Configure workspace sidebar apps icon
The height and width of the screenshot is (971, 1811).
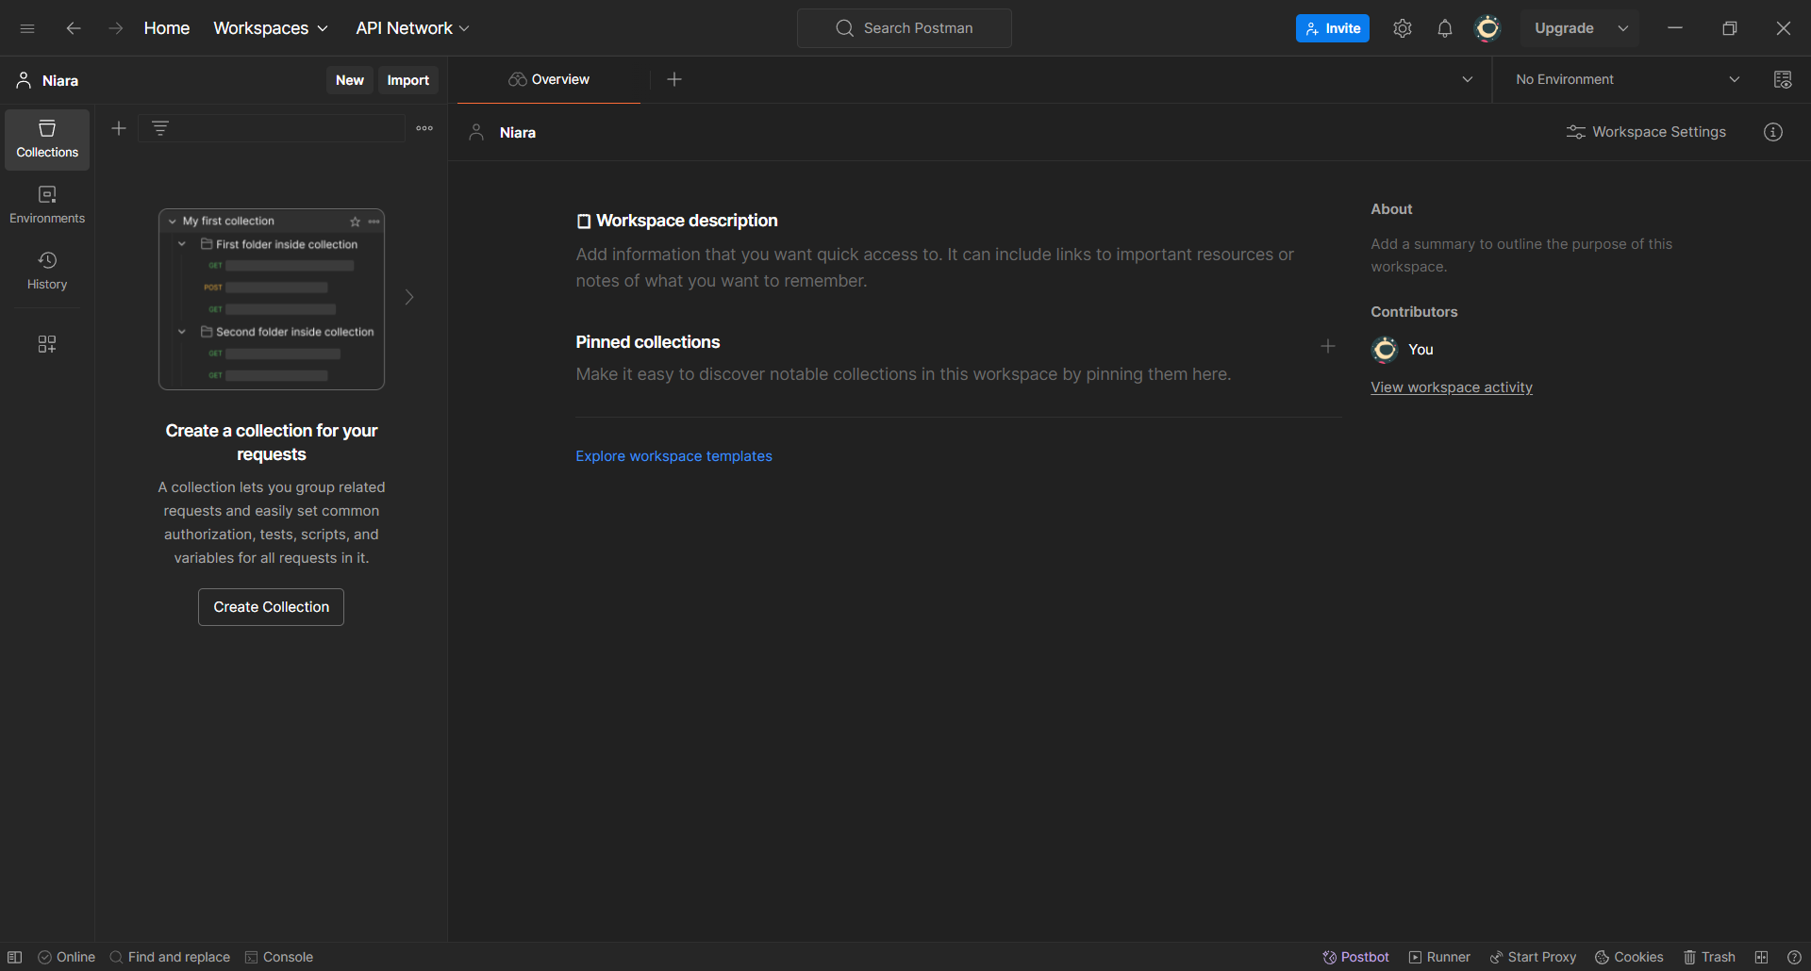47,344
